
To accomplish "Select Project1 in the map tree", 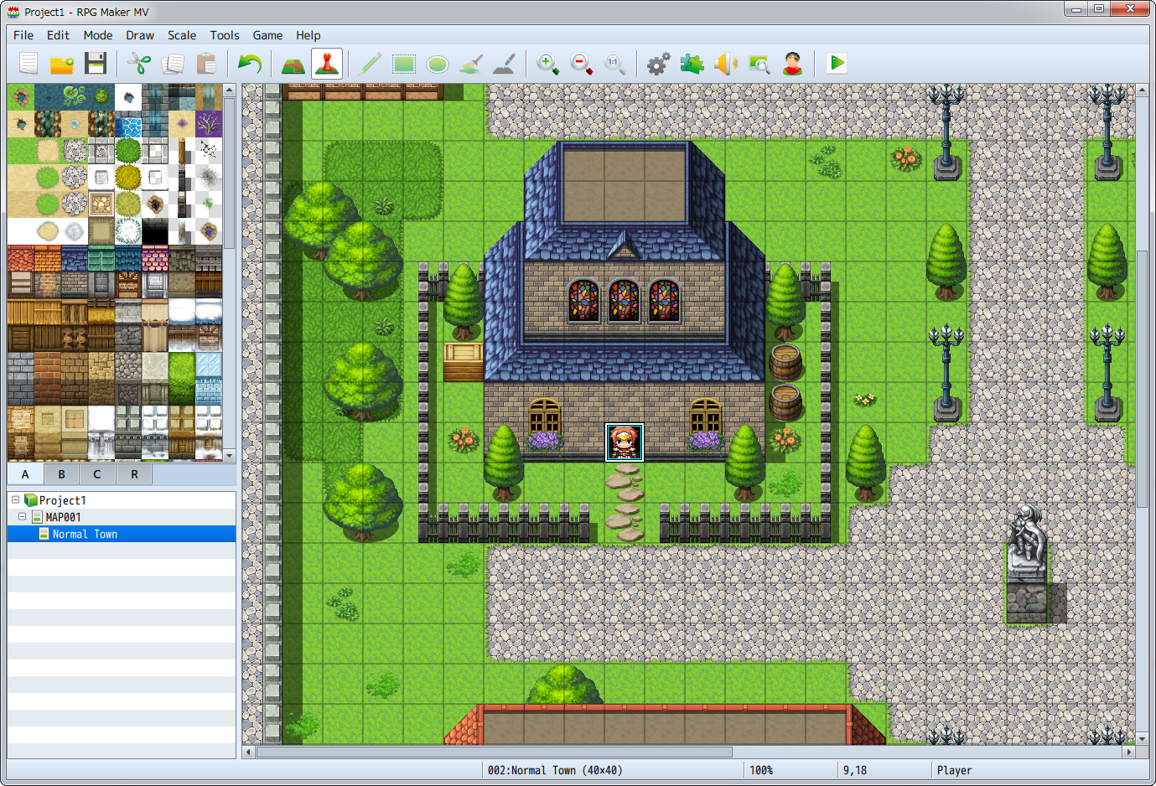I will pos(62,500).
